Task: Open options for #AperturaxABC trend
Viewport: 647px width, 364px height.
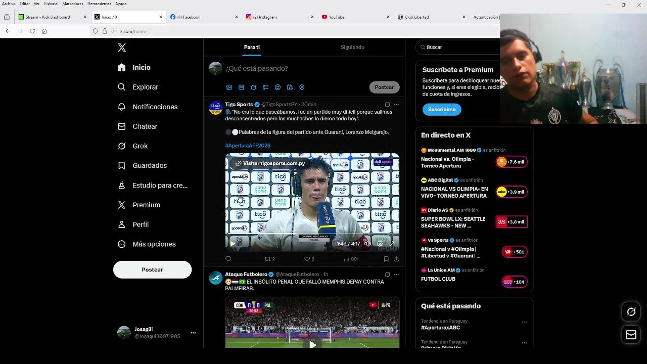Action: tap(524, 322)
